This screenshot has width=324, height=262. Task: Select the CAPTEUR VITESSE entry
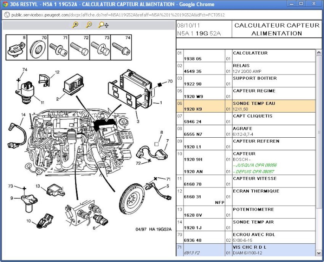pyautogui.click(x=255, y=179)
